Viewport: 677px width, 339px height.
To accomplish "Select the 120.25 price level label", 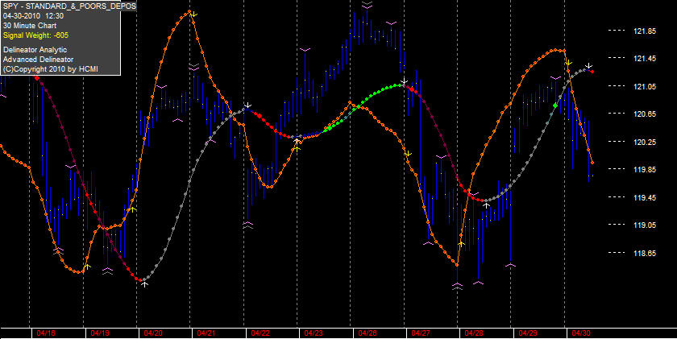I will [x=645, y=142].
